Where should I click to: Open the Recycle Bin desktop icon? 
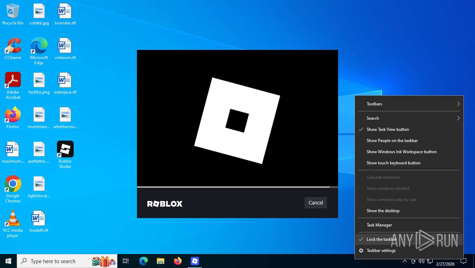click(x=13, y=15)
